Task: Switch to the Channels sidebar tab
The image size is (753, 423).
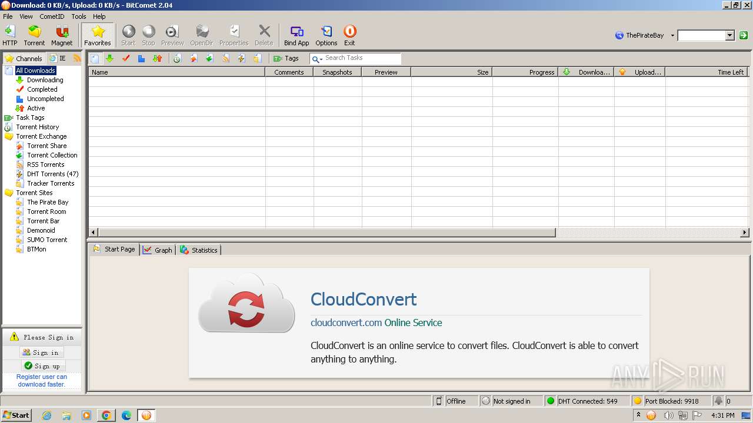Action: pos(24,58)
